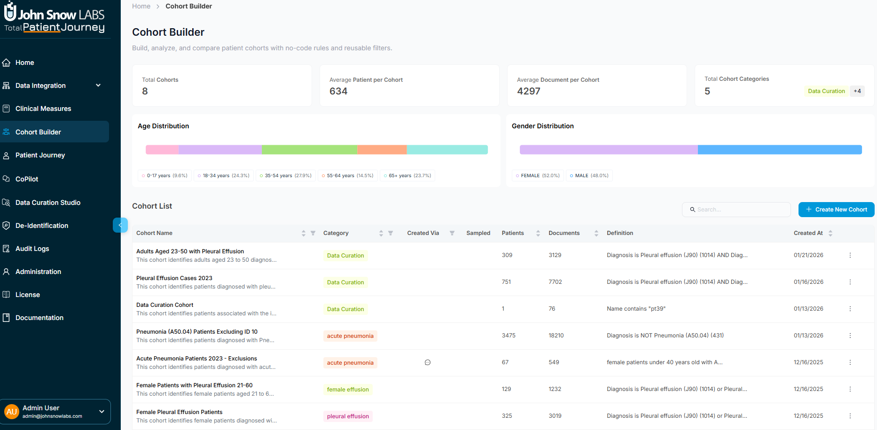Return to Home via the breadcrumb
The height and width of the screenshot is (430, 877).
tap(141, 6)
